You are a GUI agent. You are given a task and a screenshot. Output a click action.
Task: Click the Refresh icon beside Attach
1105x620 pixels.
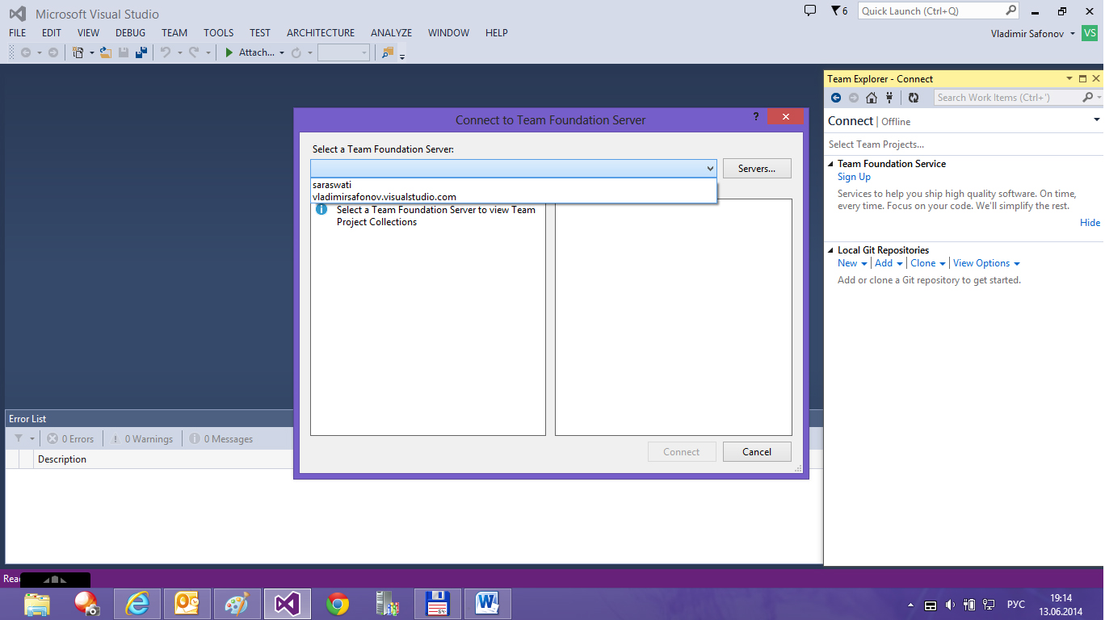[x=296, y=52]
